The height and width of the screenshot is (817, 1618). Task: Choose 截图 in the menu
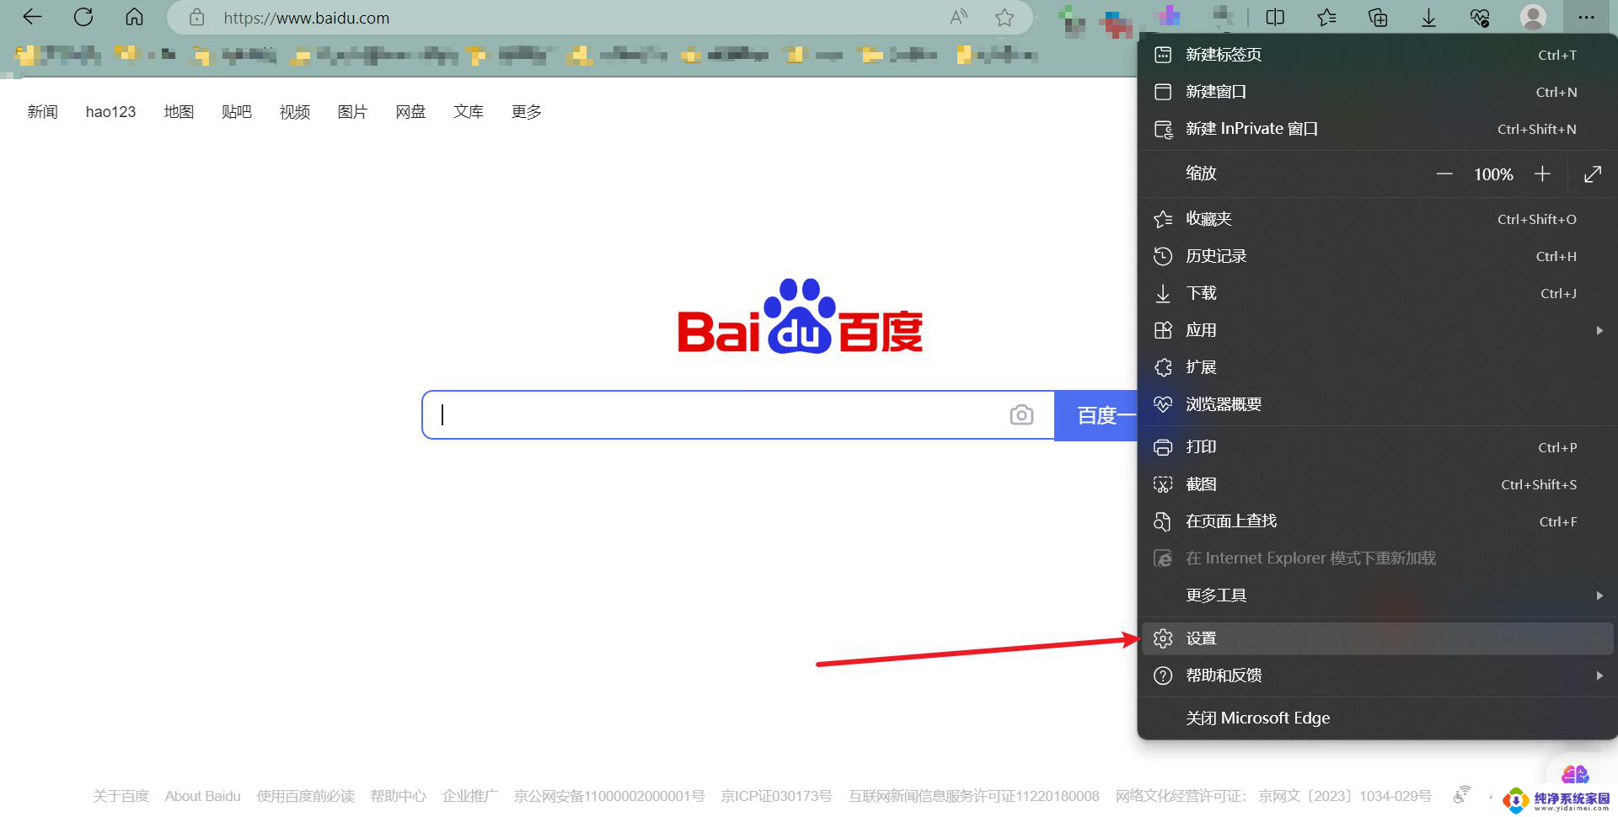point(1377,484)
